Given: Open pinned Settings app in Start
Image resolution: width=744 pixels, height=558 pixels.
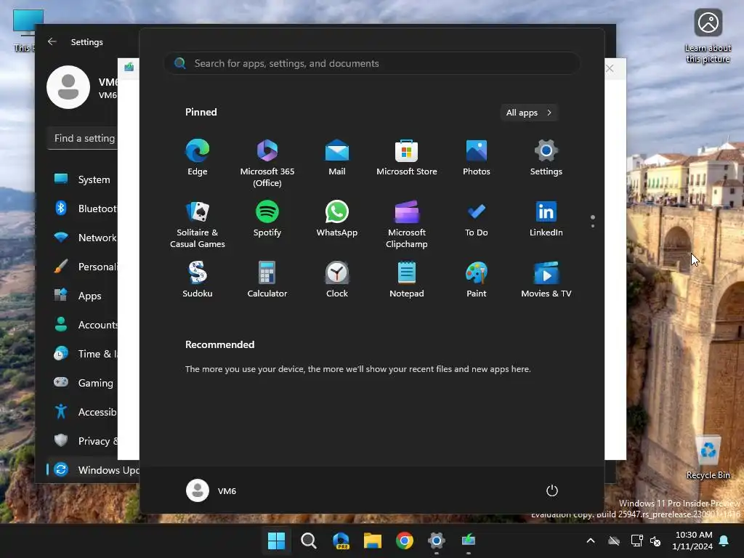Looking at the screenshot, I should [546, 158].
